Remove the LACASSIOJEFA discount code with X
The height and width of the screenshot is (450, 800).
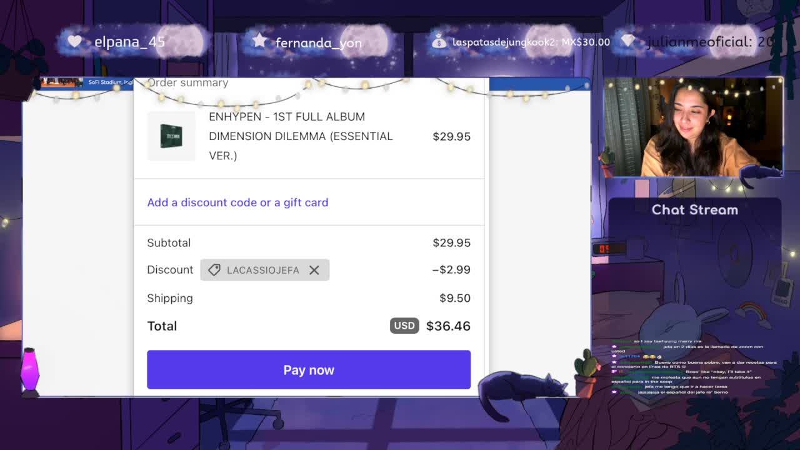[314, 270]
